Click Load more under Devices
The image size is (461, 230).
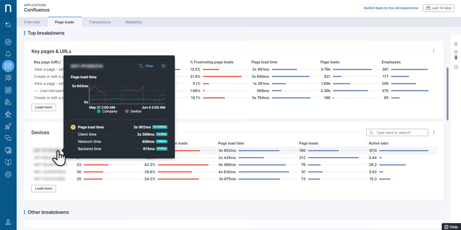click(x=44, y=189)
